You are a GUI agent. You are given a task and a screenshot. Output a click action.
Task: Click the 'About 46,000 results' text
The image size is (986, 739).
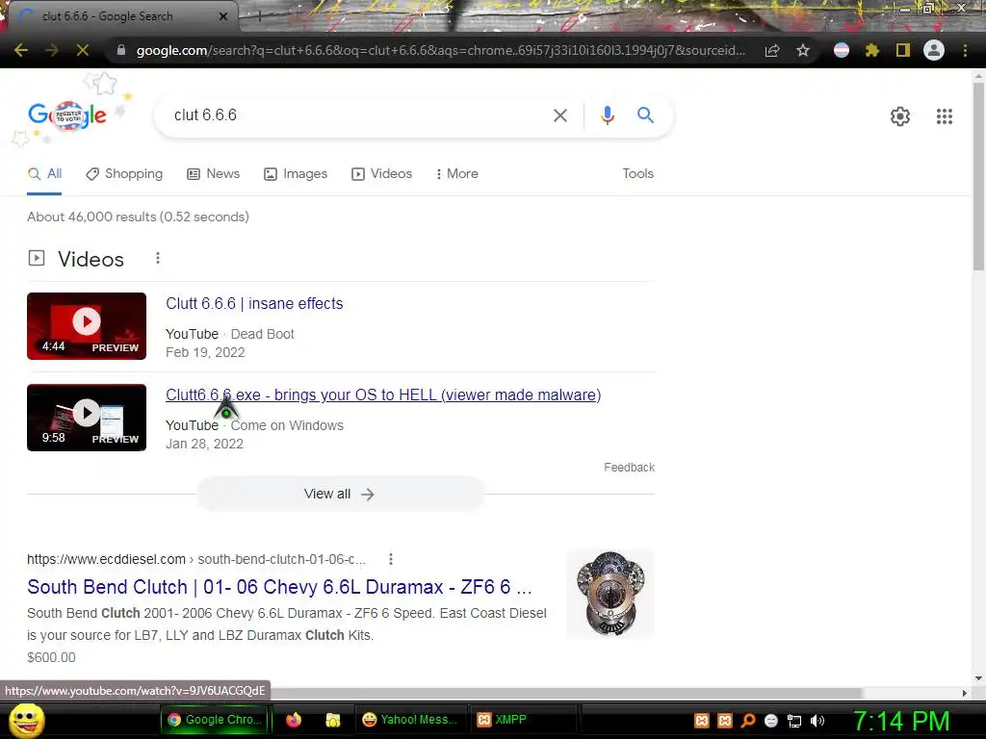138,217
